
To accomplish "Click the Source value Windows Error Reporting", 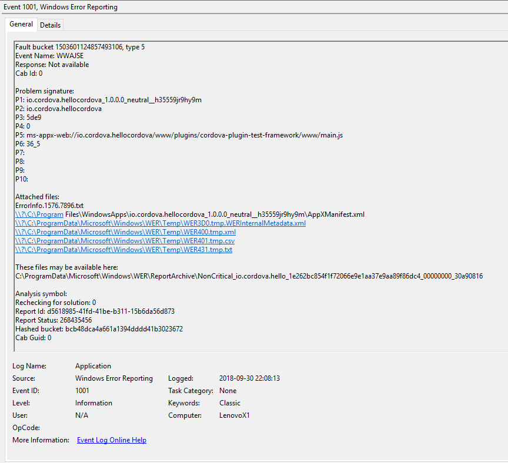I will coord(113,378).
